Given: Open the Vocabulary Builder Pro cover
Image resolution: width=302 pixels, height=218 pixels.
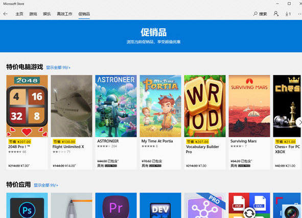Looking at the screenshot, I should tap(205, 106).
